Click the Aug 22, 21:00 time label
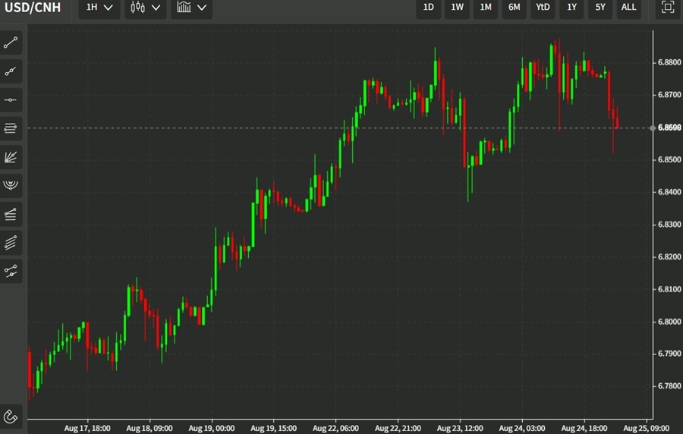 (x=398, y=429)
